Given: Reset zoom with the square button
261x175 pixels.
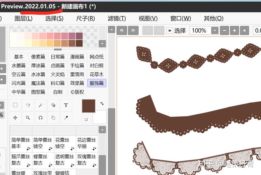Looking at the screenshot, I should [244, 31].
